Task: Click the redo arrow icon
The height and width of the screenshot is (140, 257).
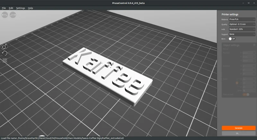Action: [x=13, y=15]
